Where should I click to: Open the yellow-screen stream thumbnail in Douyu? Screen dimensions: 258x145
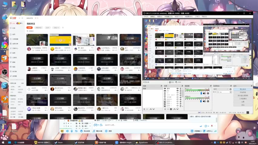pos(60,40)
